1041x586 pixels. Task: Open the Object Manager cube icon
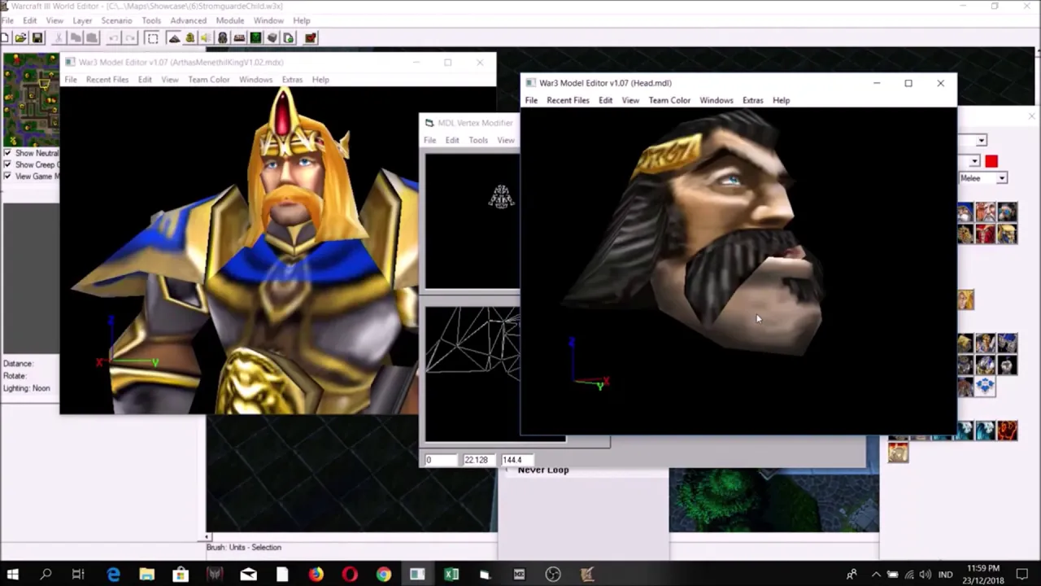[272, 37]
